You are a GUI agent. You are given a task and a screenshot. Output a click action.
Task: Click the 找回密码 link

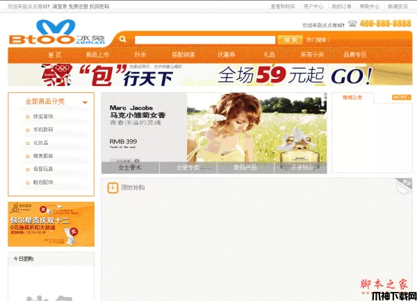[99, 6]
